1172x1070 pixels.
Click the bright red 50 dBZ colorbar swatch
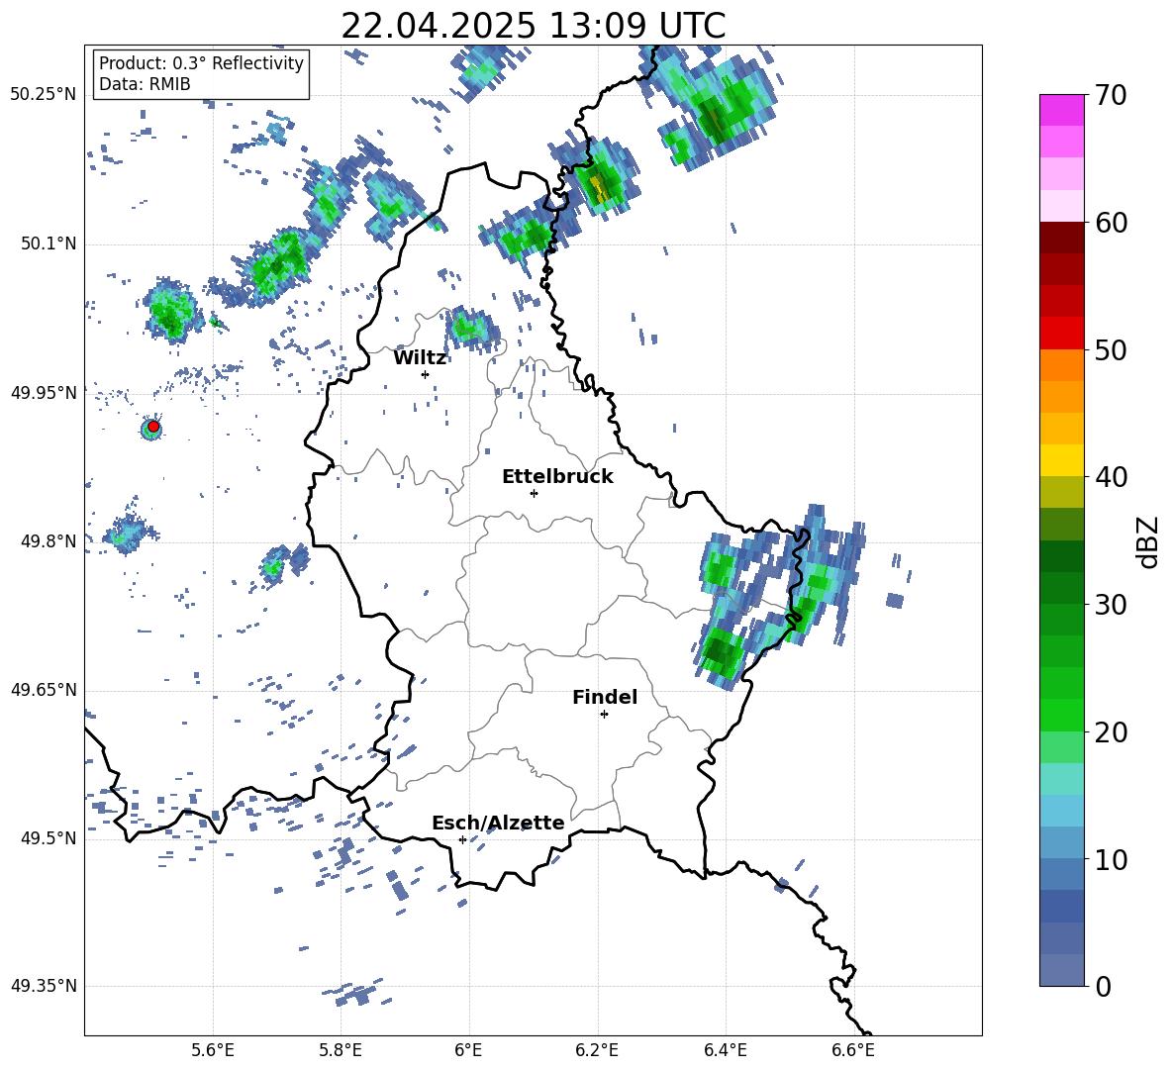[1061, 334]
